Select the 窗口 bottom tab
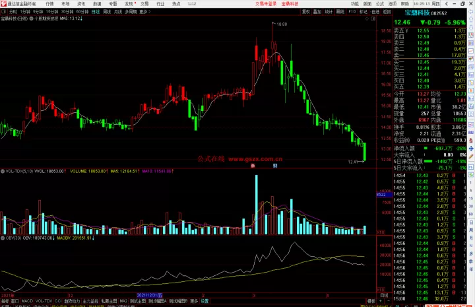475x307 pixels. (15, 301)
